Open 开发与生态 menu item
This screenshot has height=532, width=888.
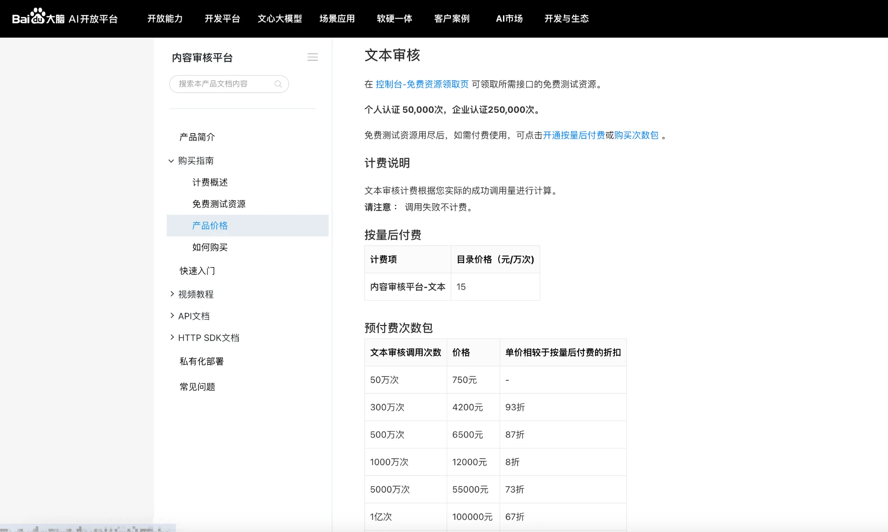(x=566, y=19)
